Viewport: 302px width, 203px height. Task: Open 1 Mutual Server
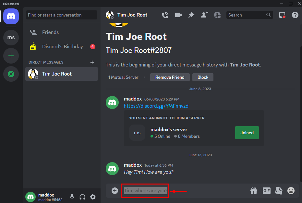point(123,77)
